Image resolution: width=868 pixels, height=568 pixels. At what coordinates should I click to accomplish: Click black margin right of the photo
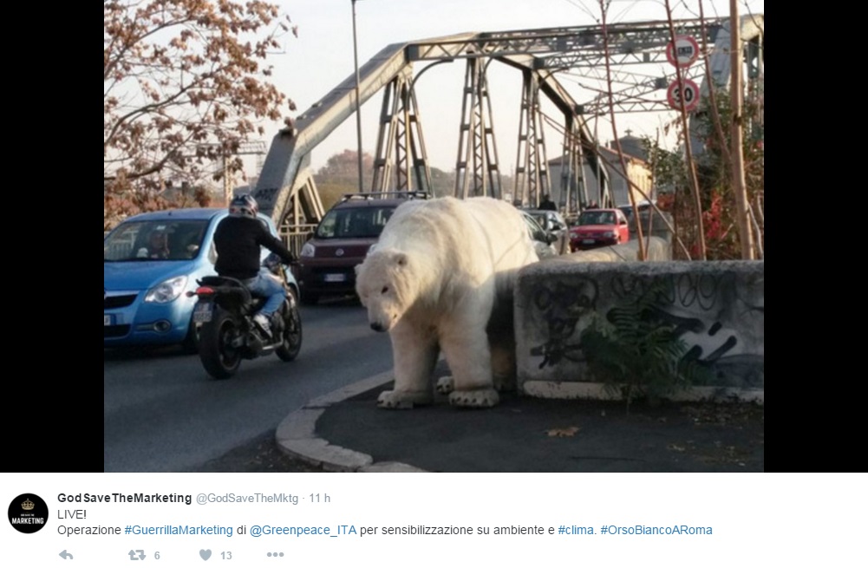pos(816,236)
